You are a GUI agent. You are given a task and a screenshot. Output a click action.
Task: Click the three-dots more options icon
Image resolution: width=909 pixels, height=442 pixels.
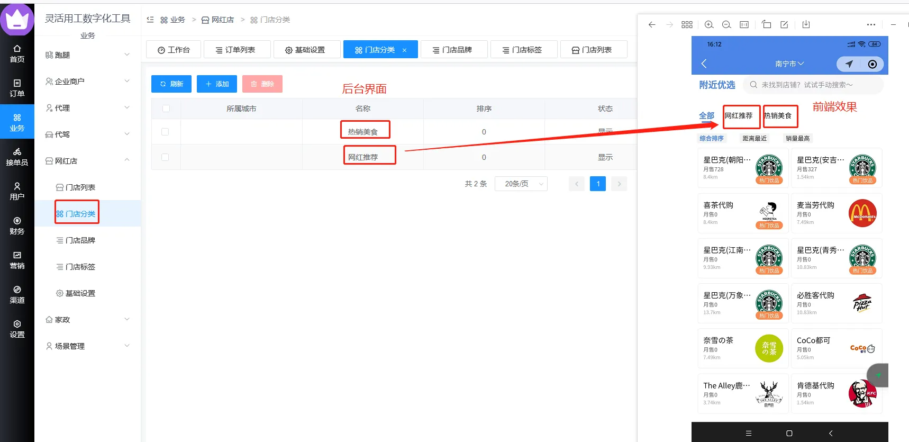coord(871,25)
